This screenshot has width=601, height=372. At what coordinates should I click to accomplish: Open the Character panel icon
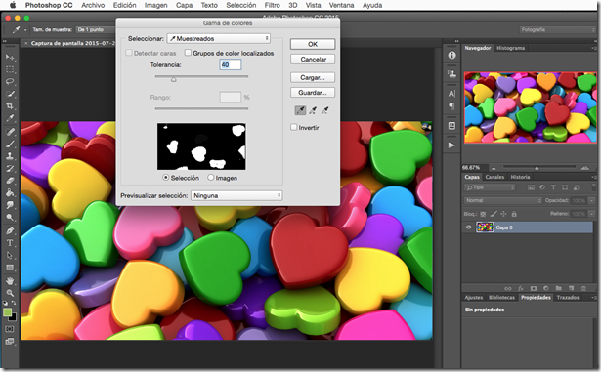[451, 93]
